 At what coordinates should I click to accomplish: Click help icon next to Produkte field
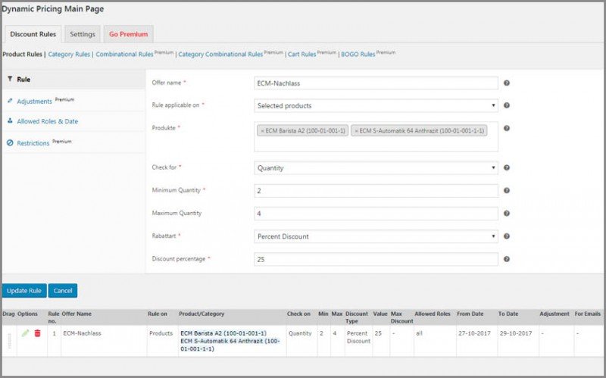(507, 128)
